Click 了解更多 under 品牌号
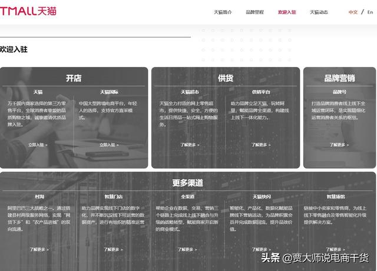Image resolution: width=377 pixels, height=271 pixels. pos(339,145)
